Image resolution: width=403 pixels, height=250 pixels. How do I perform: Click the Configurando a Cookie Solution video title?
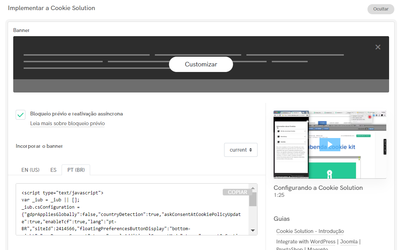(318, 188)
